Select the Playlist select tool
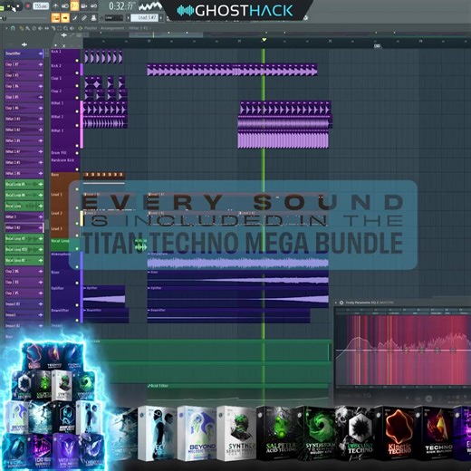471x471 pixels. tap(60, 28)
